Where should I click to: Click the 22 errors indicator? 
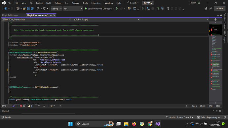(22, 106)
